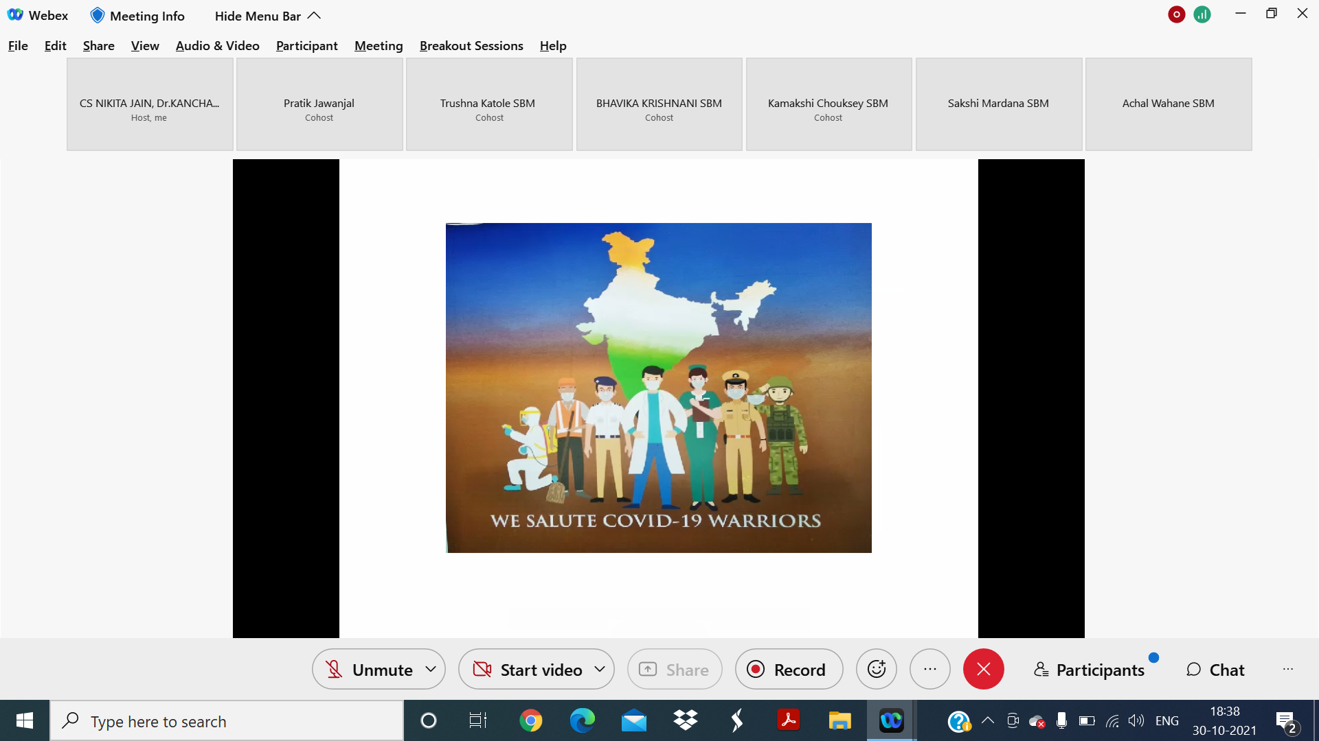
Task: Open more options ellipsis in control bar
Action: 930,669
